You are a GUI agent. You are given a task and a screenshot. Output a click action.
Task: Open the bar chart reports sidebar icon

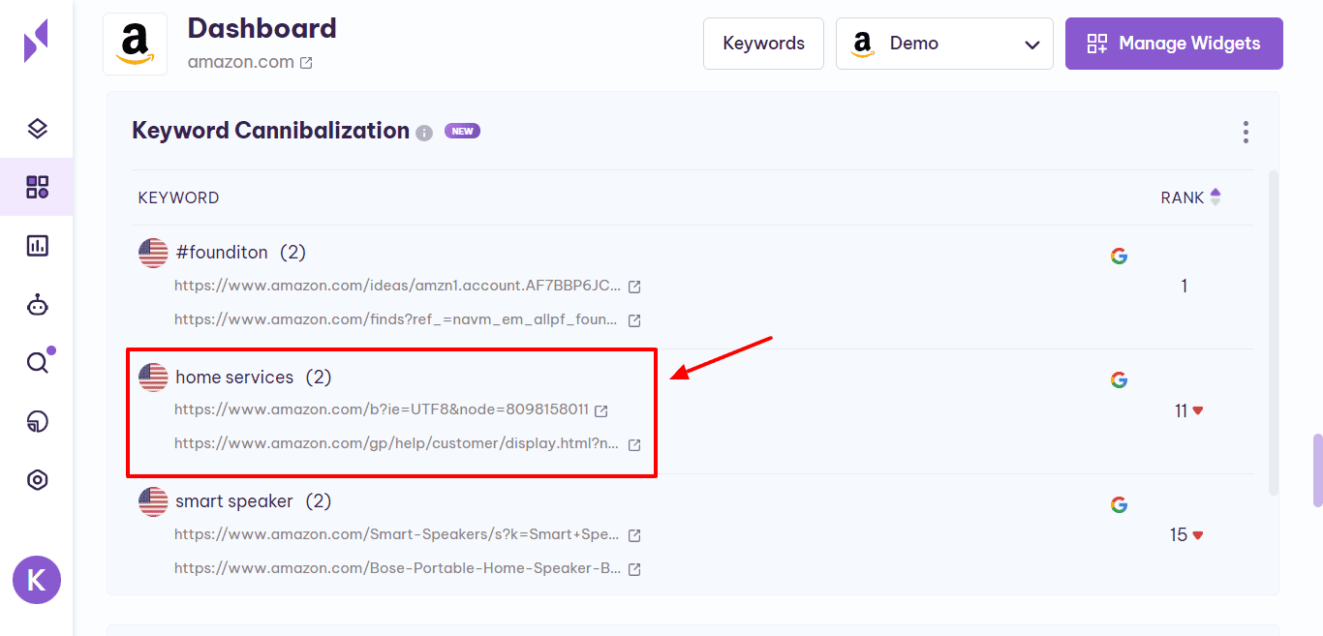37,246
